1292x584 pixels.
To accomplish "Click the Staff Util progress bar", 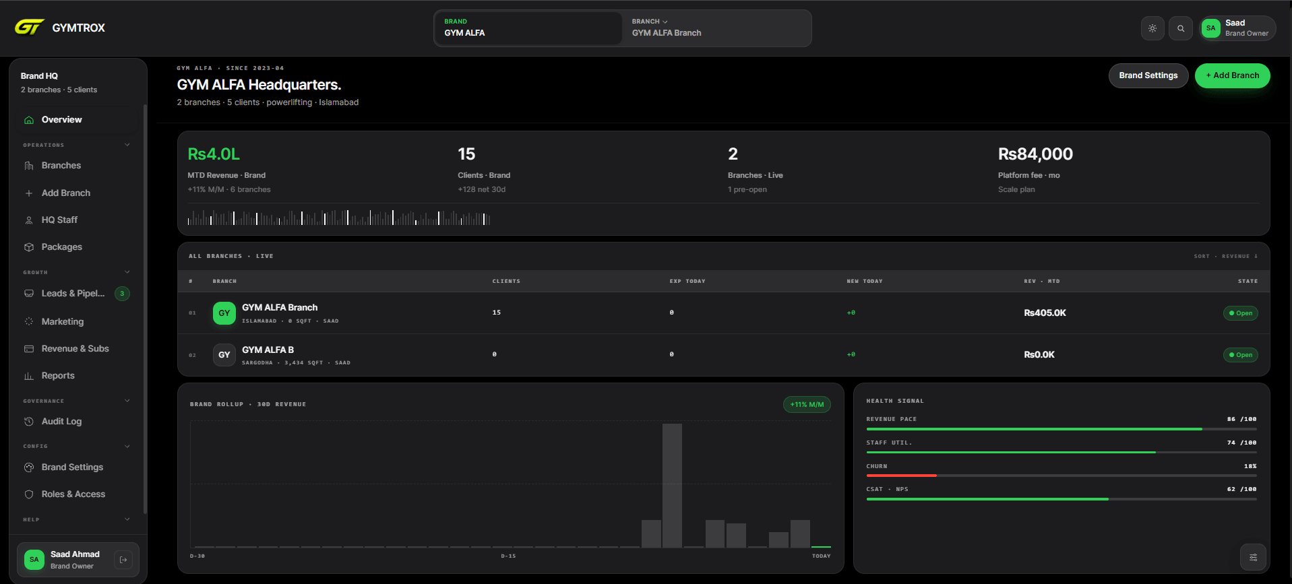I will 1062,452.
